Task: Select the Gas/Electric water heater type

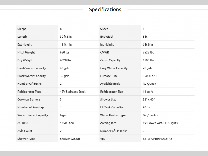Action: (x=151, y=115)
